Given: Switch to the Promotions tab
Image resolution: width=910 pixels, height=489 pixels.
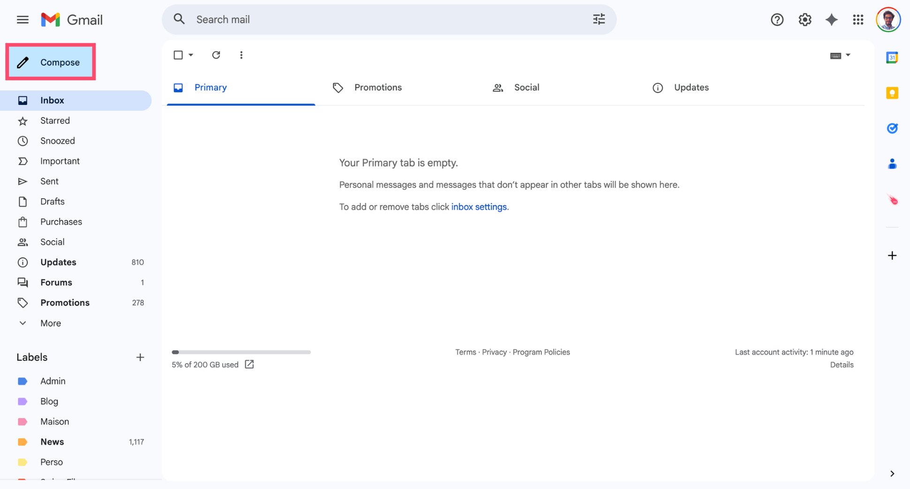Looking at the screenshot, I should click(x=377, y=87).
